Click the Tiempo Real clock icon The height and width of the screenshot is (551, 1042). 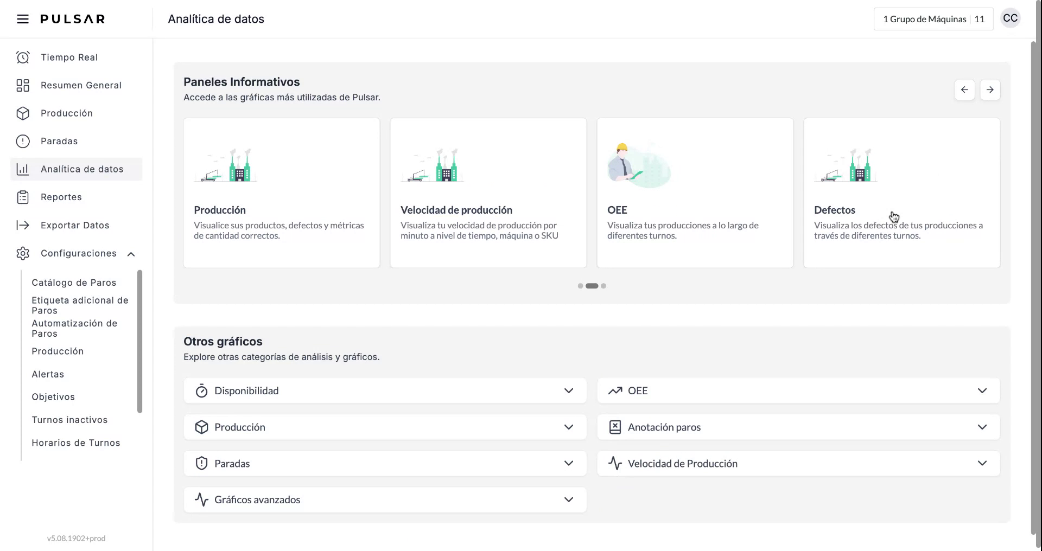[x=23, y=57]
